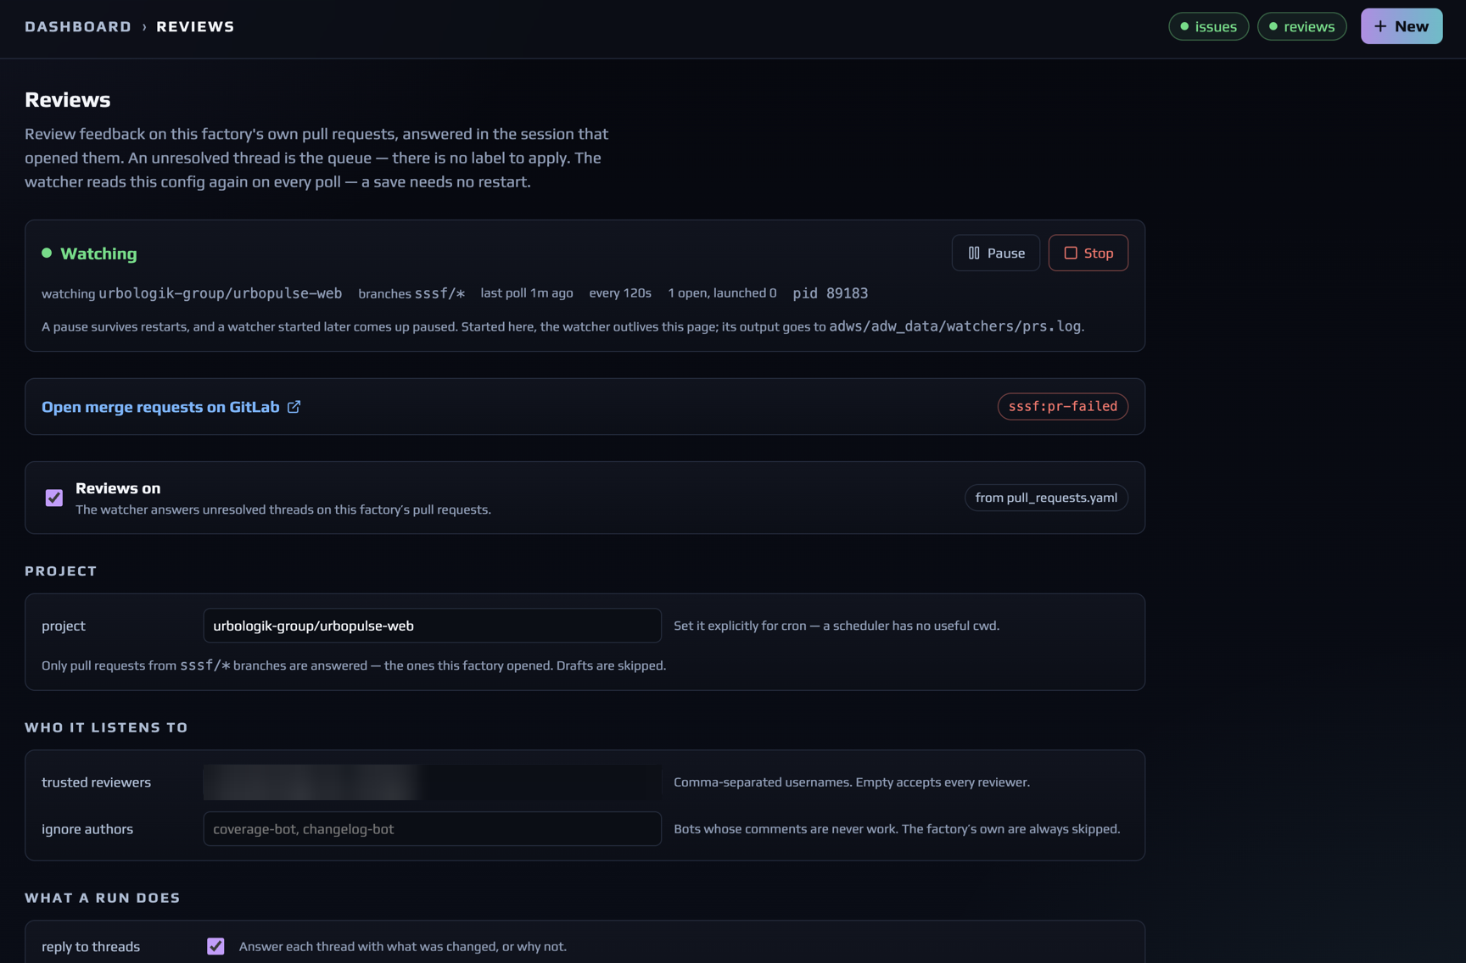Select 'Comma-separated usernames' hint text

coord(852,782)
